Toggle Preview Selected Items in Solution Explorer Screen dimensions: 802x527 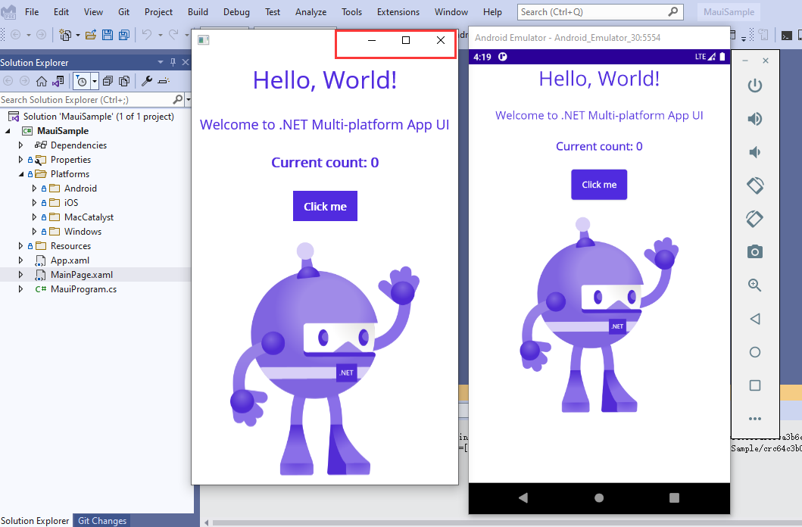(164, 81)
